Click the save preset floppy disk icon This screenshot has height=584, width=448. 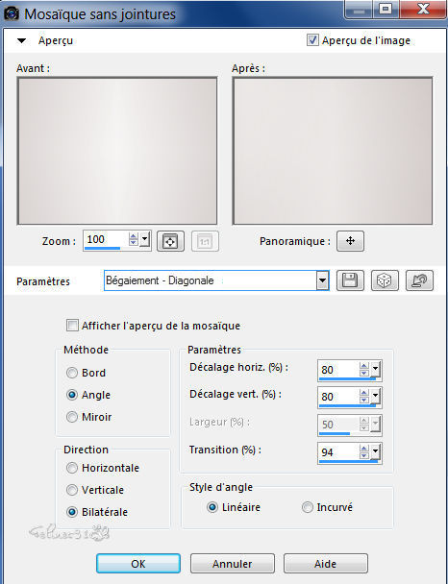click(x=350, y=280)
